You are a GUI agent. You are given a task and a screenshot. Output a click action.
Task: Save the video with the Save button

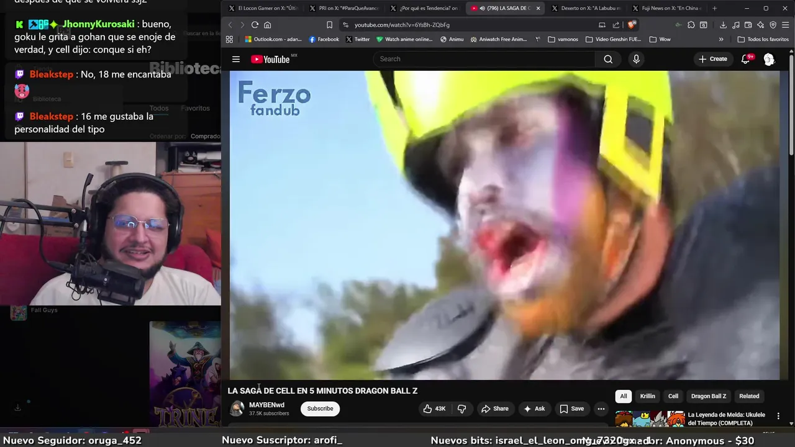point(572,409)
